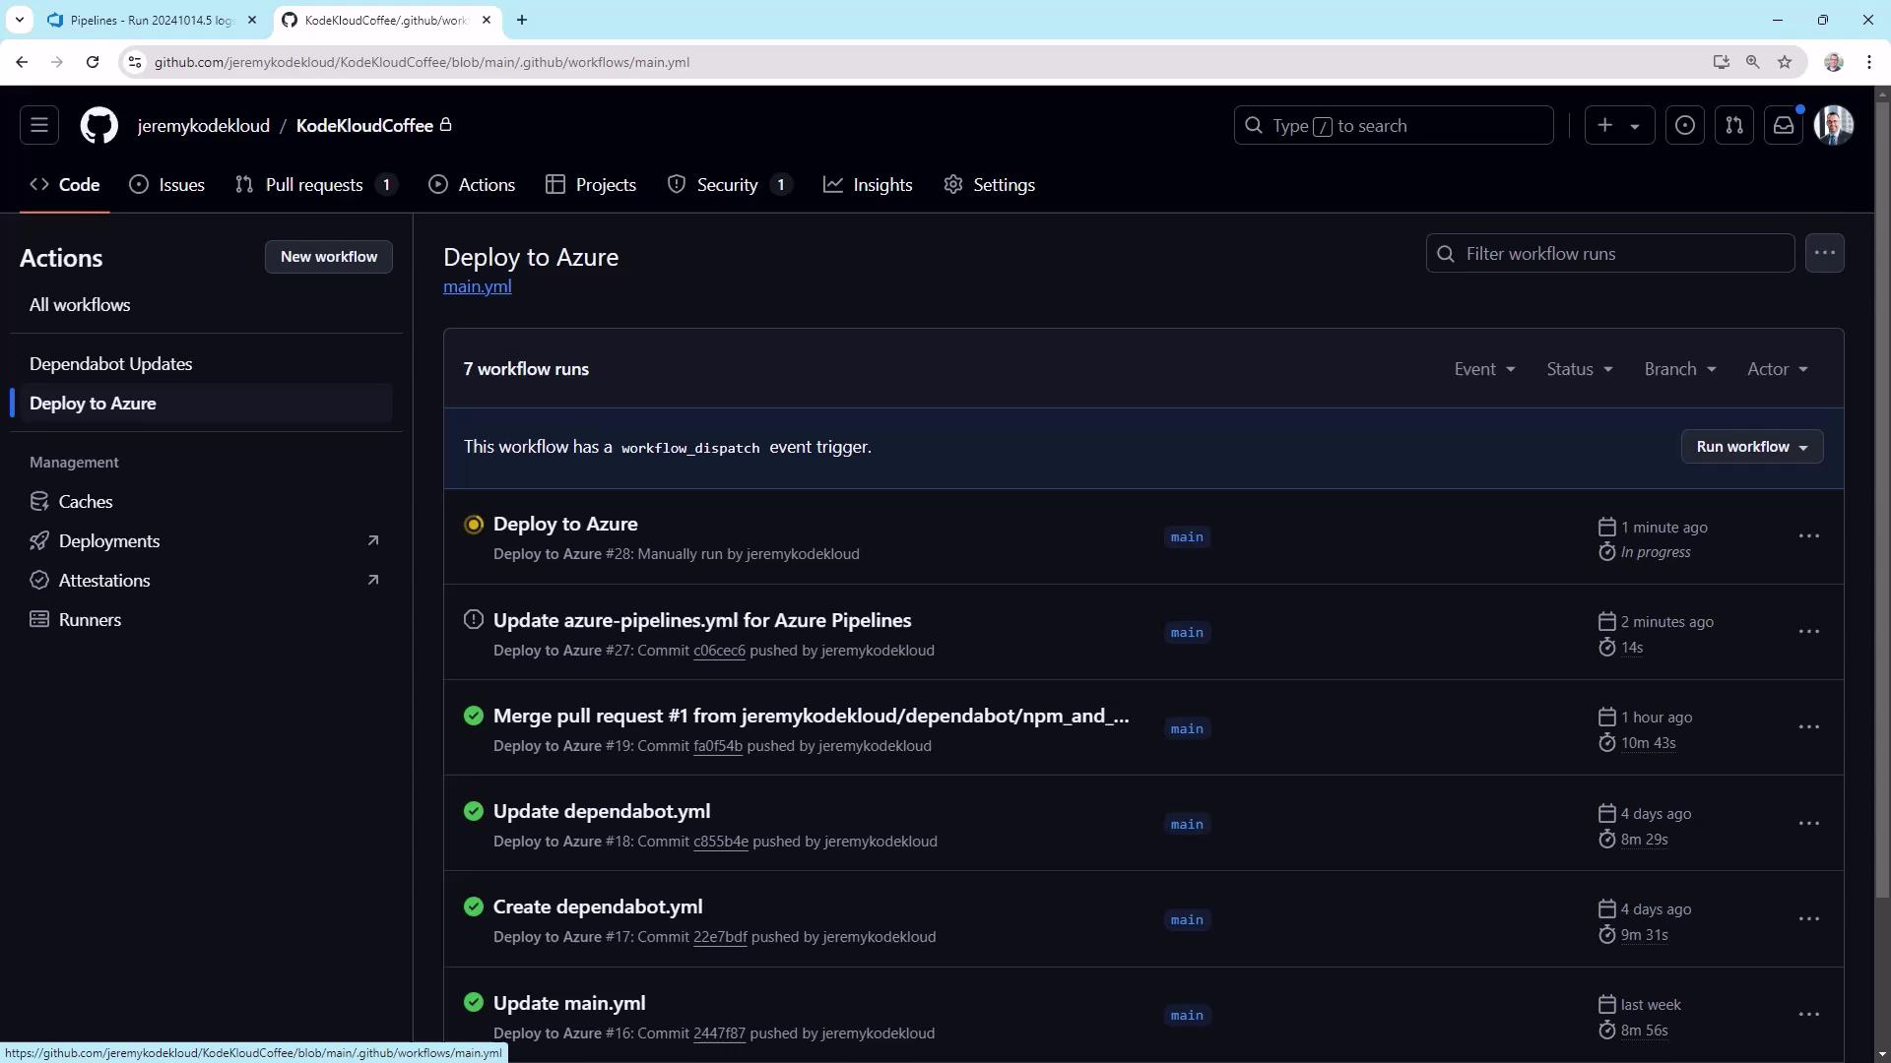Open options menu for Update main.yml run
Screen dimensions: 1891x1063
[1809, 1015]
